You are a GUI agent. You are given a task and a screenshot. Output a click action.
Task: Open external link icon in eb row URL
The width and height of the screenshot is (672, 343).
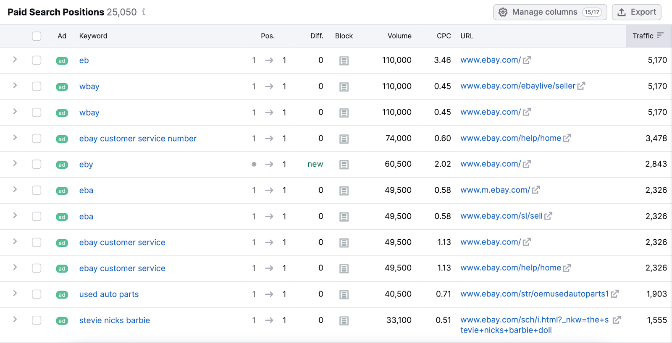click(x=527, y=60)
